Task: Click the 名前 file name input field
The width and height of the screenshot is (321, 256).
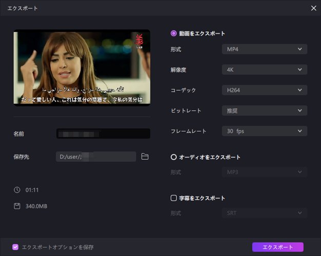Action: pyautogui.click(x=103, y=134)
